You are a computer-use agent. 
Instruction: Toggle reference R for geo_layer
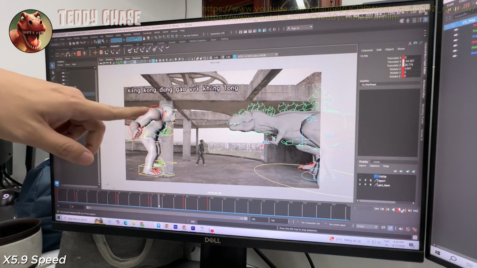click(x=370, y=185)
